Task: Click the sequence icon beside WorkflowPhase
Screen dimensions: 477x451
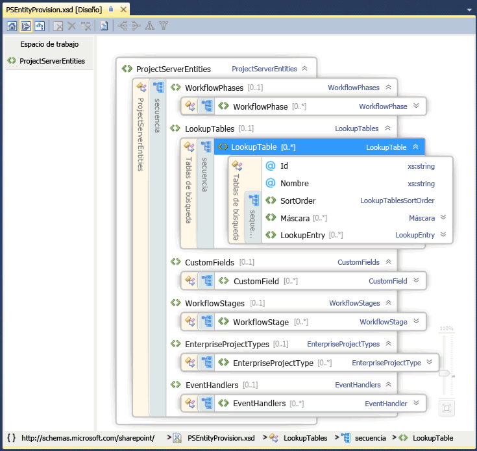Action: pyautogui.click(x=207, y=106)
